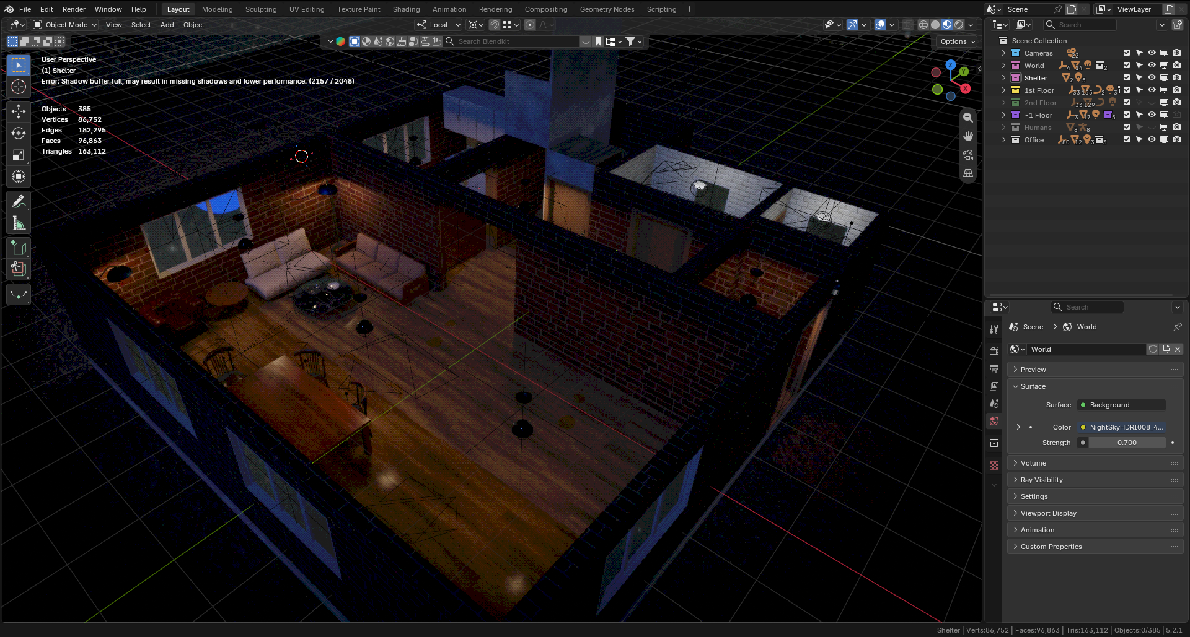1190x637 pixels.
Task: Click the Background surface shader button
Action: (x=1121, y=405)
